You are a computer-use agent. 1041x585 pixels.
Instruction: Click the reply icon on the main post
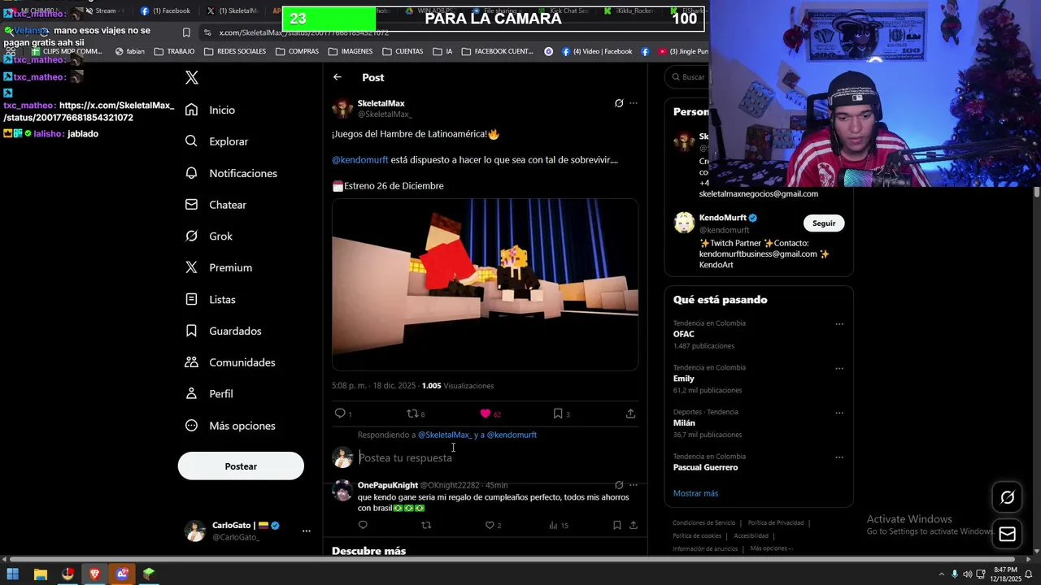[341, 414]
